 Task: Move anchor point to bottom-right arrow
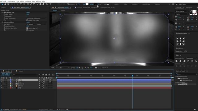point(183,44)
